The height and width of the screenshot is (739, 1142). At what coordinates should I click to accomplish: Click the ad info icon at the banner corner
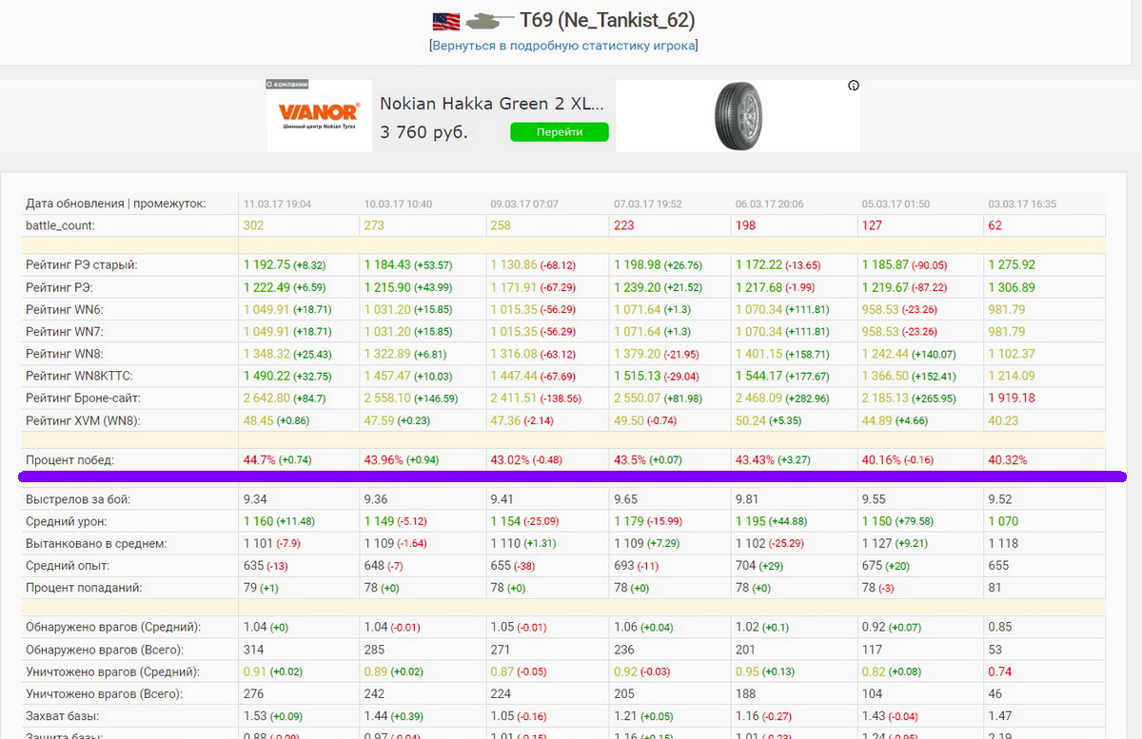pyautogui.click(x=854, y=86)
